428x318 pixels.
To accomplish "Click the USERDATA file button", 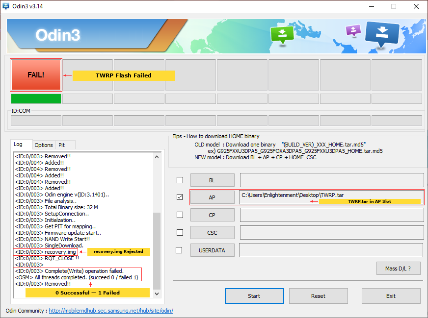I will pos(212,250).
